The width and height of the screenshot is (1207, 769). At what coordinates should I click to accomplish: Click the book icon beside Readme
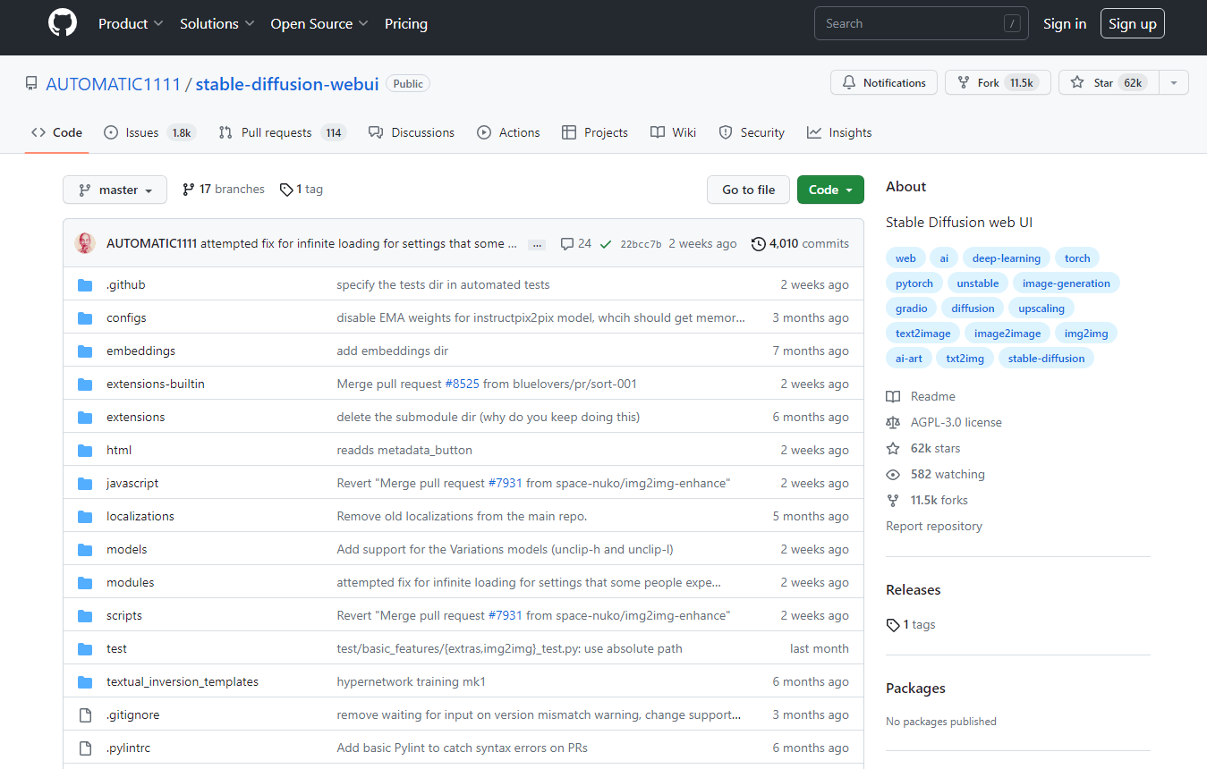click(893, 397)
